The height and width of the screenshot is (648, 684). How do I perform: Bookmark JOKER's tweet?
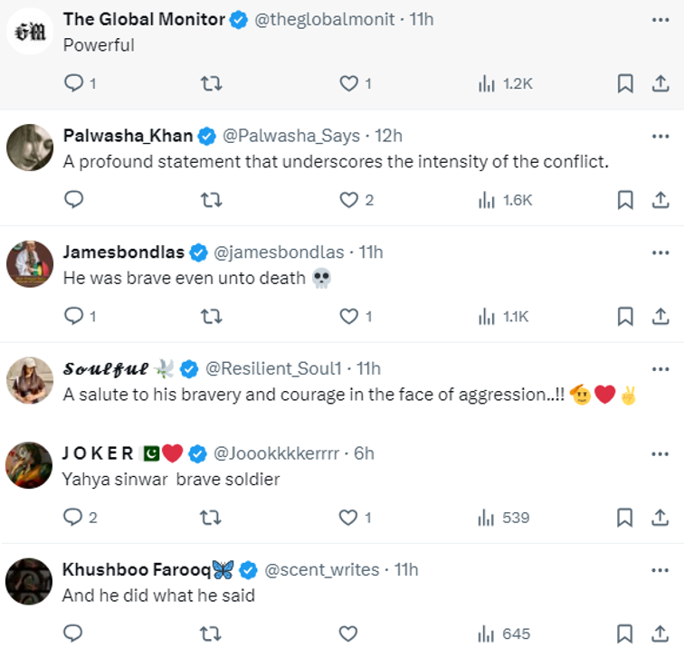click(x=624, y=518)
